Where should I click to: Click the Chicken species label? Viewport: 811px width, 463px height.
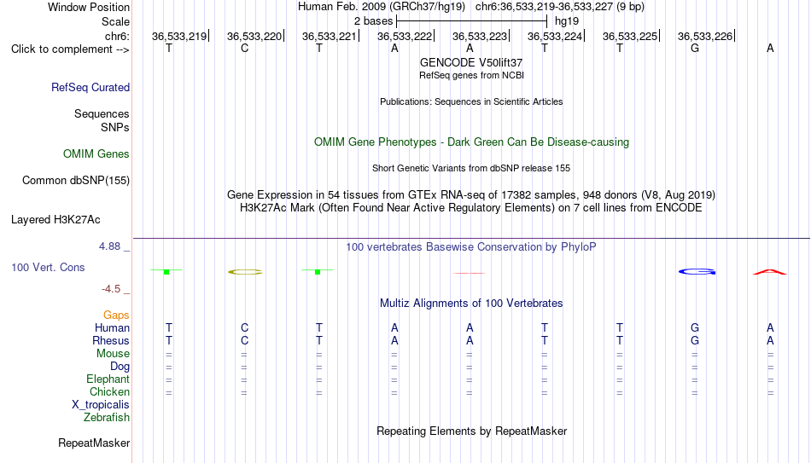109,391
